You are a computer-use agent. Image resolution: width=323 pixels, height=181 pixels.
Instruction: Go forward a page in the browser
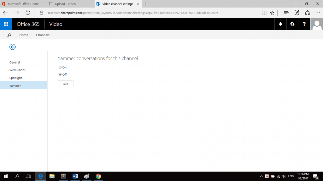click(x=17, y=13)
